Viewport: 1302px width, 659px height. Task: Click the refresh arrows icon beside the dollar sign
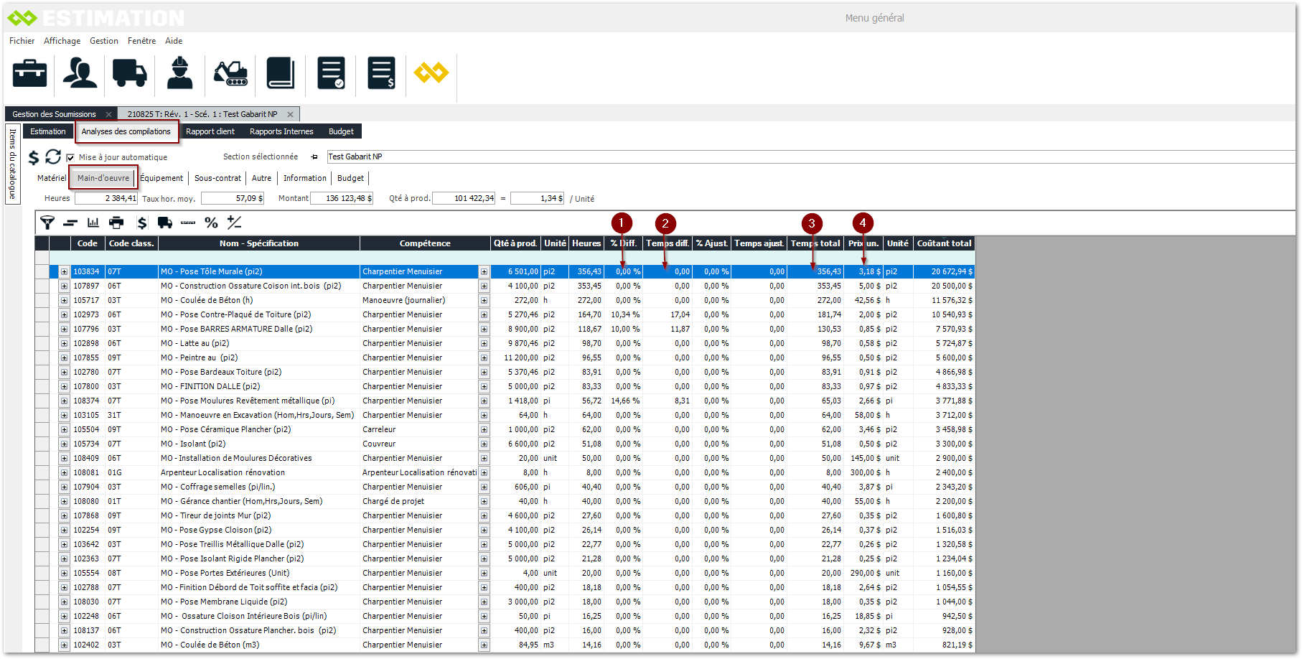(53, 156)
